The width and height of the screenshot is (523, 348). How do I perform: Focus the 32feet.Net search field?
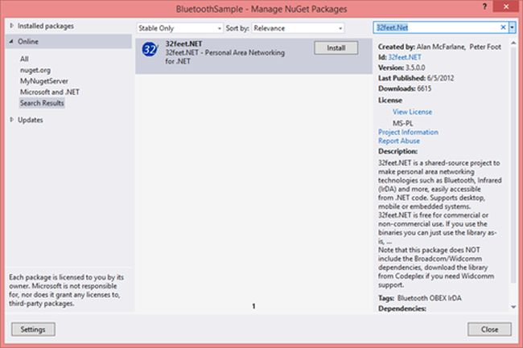pos(437,27)
